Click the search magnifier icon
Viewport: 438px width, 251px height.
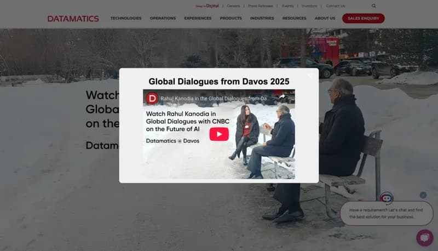373,6
